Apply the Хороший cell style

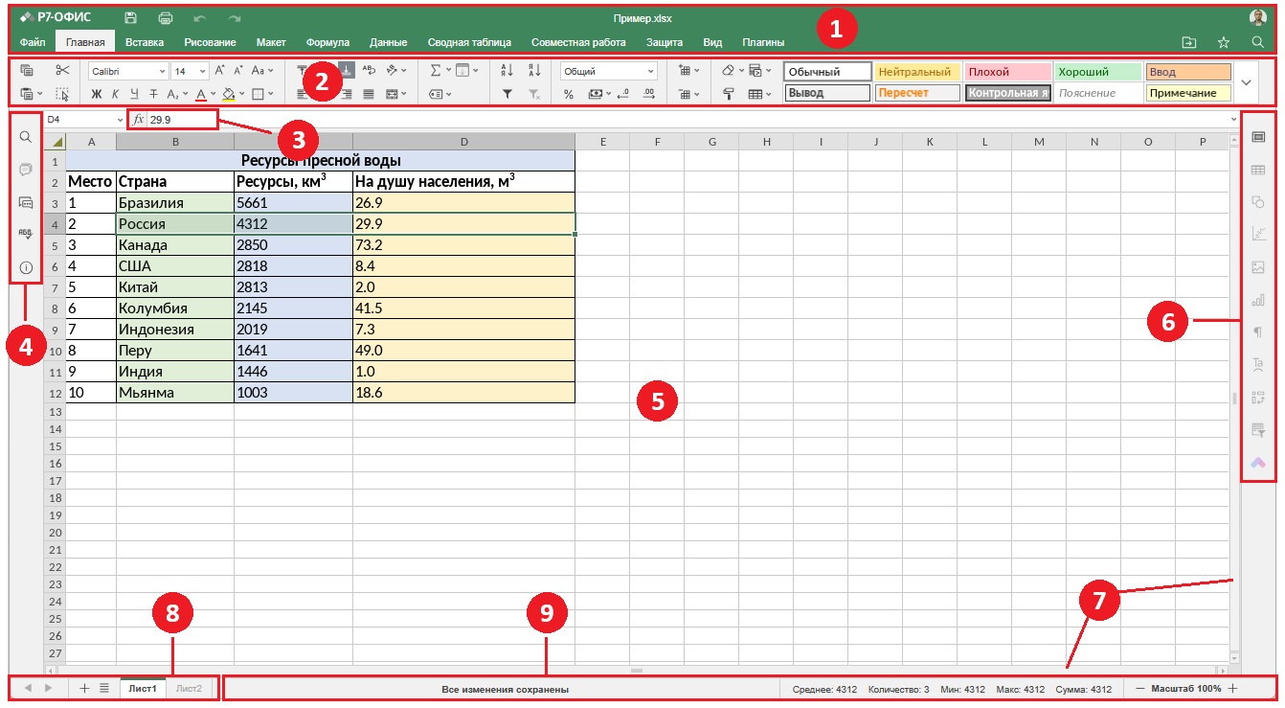point(1097,72)
